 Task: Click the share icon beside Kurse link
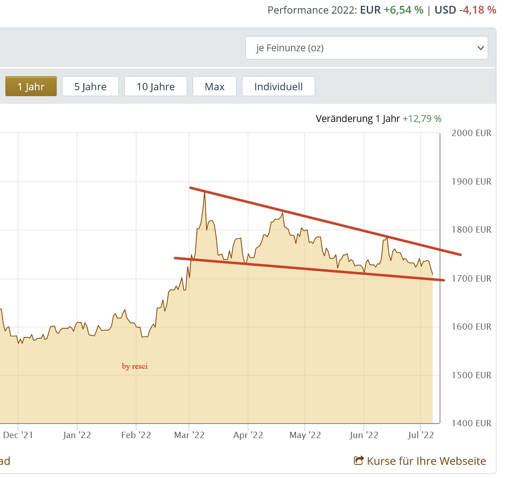(x=359, y=461)
